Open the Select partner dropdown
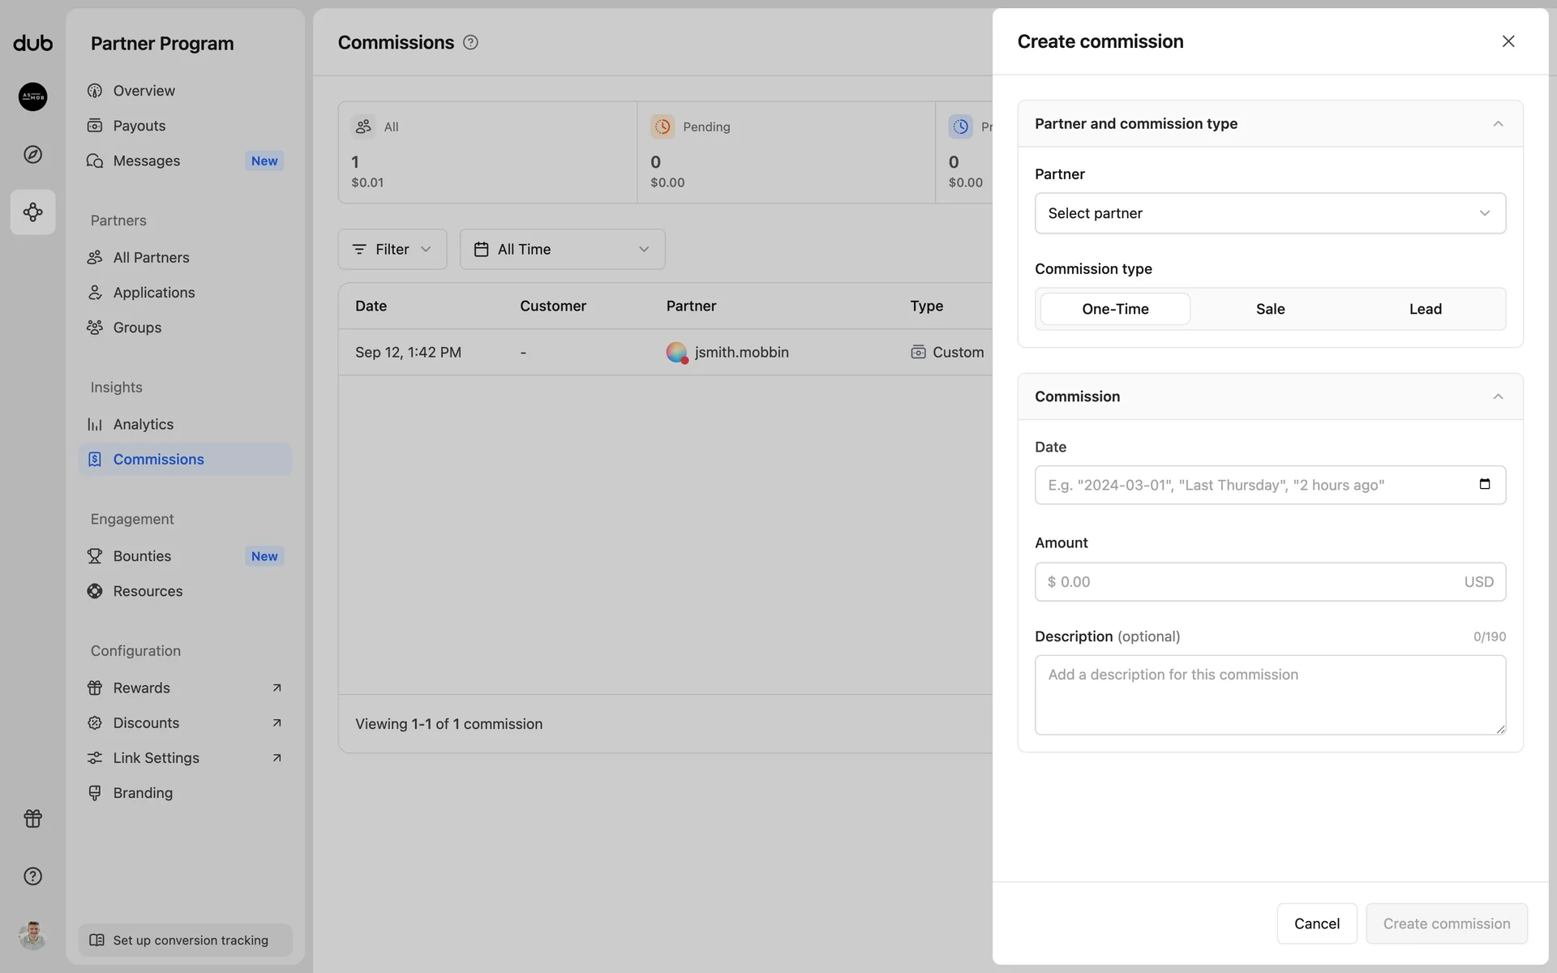 pyautogui.click(x=1270, y=213)
